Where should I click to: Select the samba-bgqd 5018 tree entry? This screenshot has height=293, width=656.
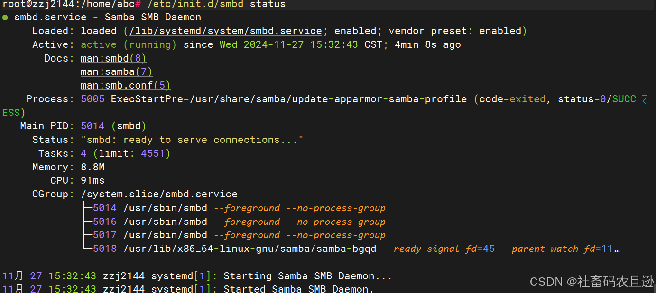tap(351, 249)
